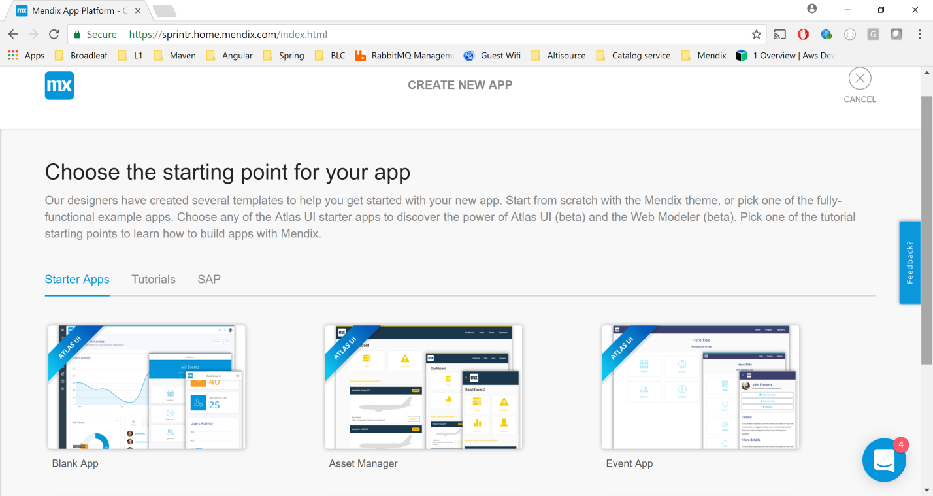Click the Secure padlock site info
933x496 pixels.
95,35
